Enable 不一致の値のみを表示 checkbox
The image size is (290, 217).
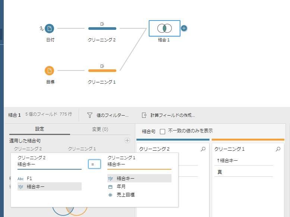click(x=163, y=131)
